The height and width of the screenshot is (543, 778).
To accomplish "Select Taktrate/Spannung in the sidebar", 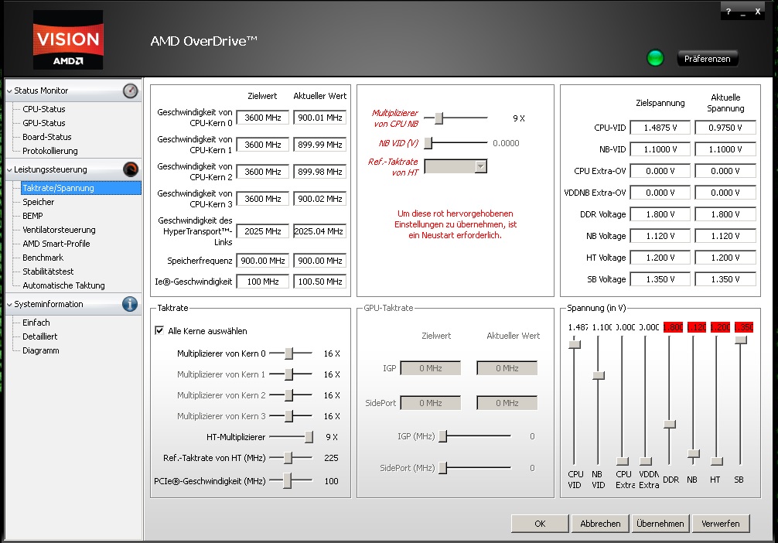I will 81,188.
